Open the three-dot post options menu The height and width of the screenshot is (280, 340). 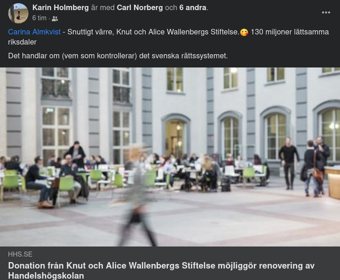[326, 12]
